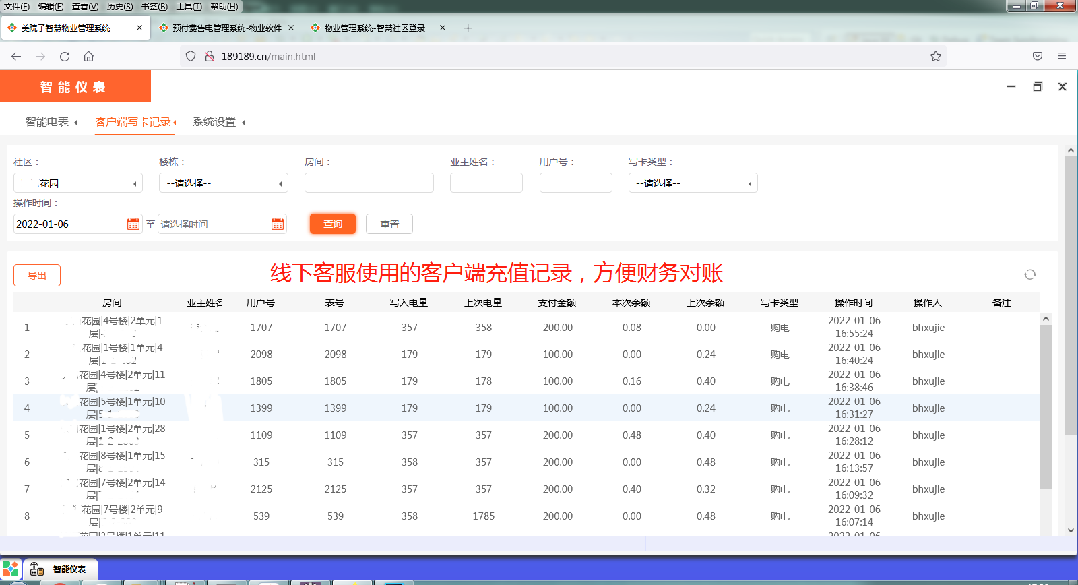Click timestamp 2022-01-06 16:55:24

click(854, 327)
